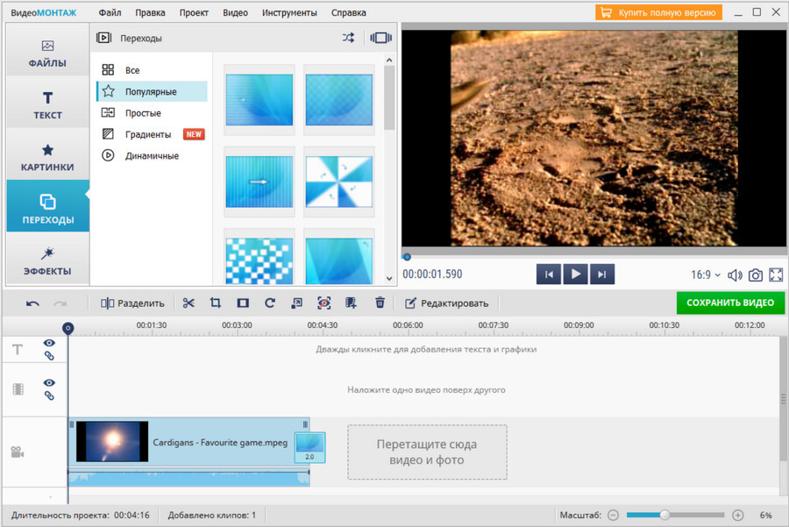Screen dimensions: 789x527
Task: Click the add clip film-plus icon
Action: click(x=351, y=303)
